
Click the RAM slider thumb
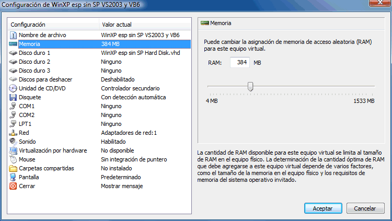[250, 87]
